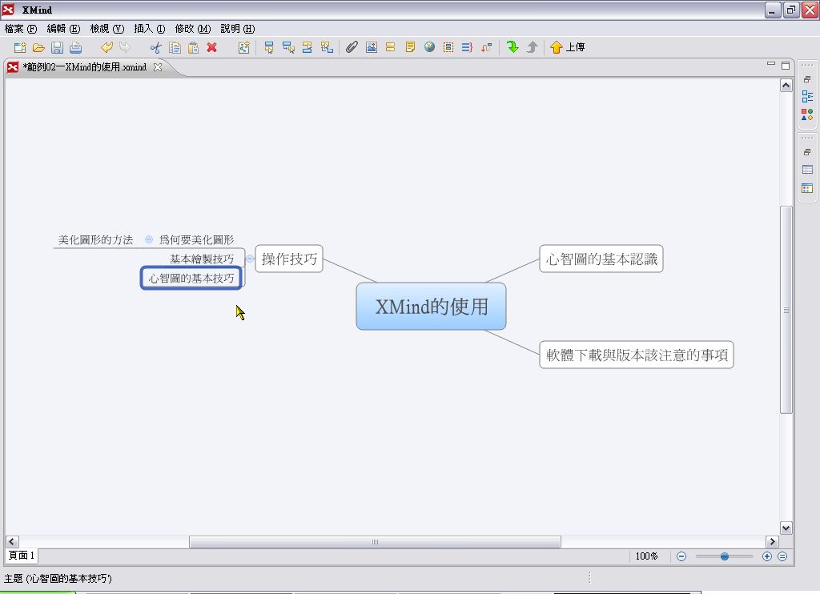The width and height of the screenshot is (820, 594).
Task: Click the yellow Notes icon
Action: 410,47
